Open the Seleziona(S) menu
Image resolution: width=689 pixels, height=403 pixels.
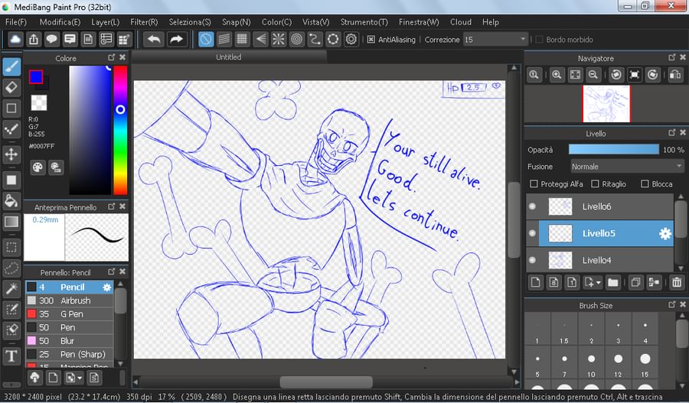tap(190, 22)
